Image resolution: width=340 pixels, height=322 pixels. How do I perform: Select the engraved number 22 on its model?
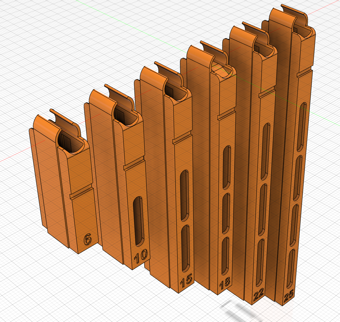[259, 294]
